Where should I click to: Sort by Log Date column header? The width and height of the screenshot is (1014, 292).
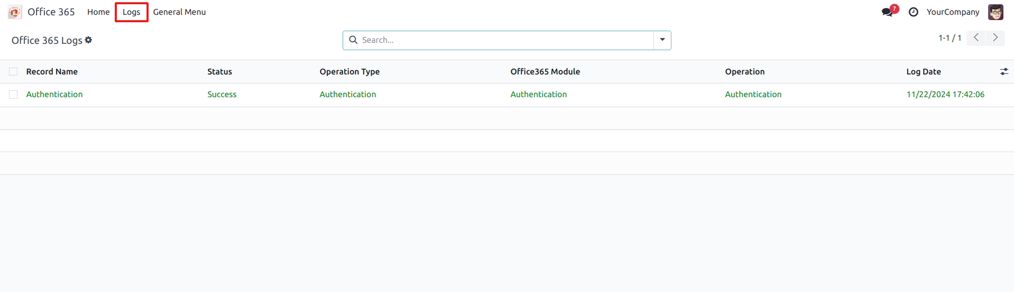[923, 72]
